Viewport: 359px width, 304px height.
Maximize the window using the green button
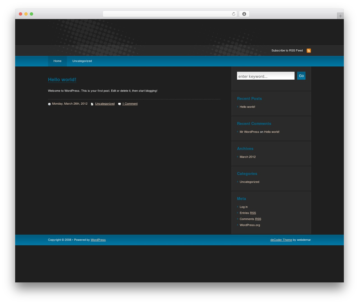(31, 14)
